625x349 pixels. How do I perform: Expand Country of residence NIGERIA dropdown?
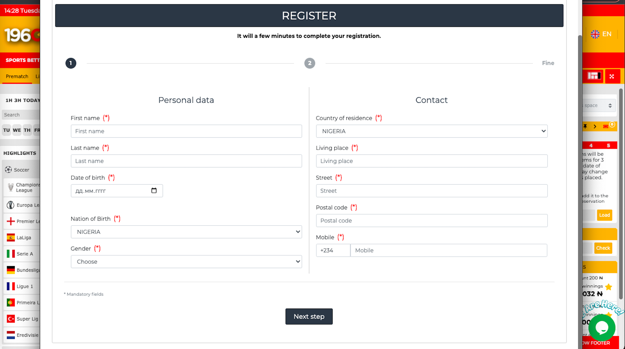432,131
